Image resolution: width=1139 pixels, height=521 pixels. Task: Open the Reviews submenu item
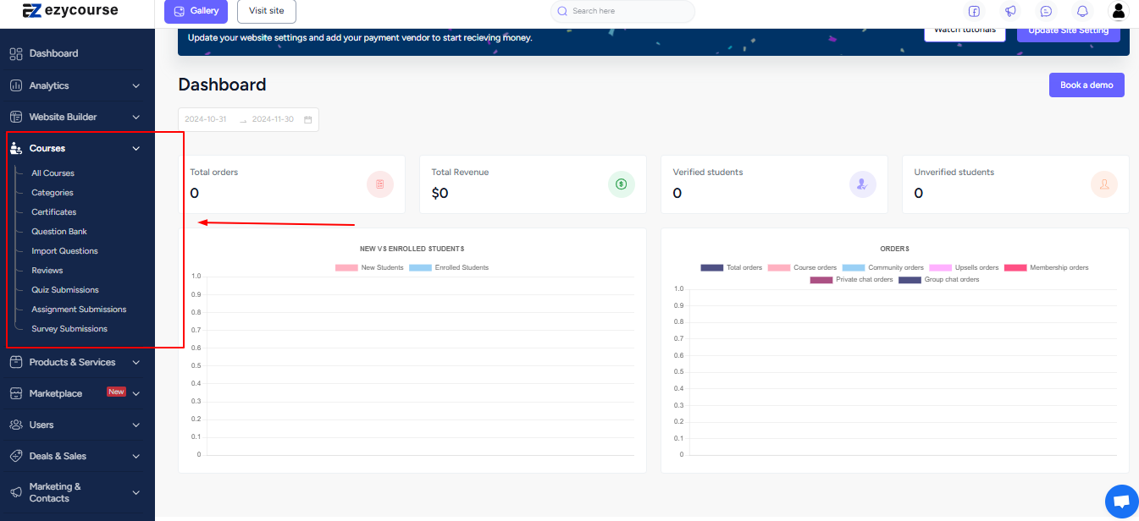point(47,271)
